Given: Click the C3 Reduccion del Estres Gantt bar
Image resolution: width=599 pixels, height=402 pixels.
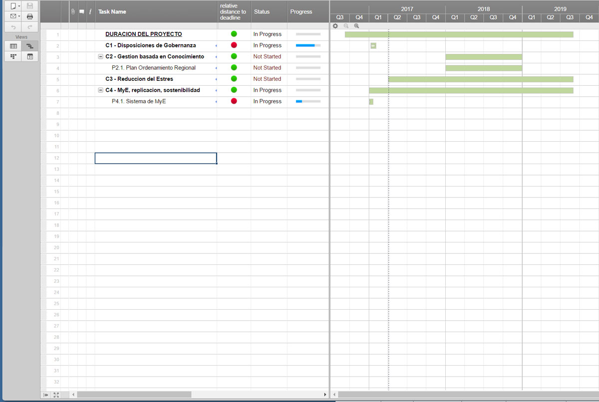Looking at the screenshot, I should 480,79.
